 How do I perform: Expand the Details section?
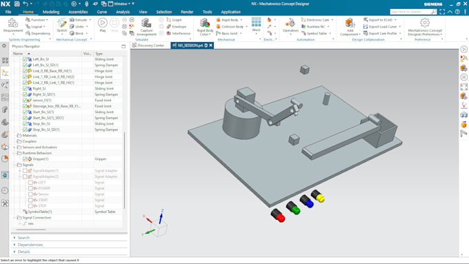pos(14,252)
